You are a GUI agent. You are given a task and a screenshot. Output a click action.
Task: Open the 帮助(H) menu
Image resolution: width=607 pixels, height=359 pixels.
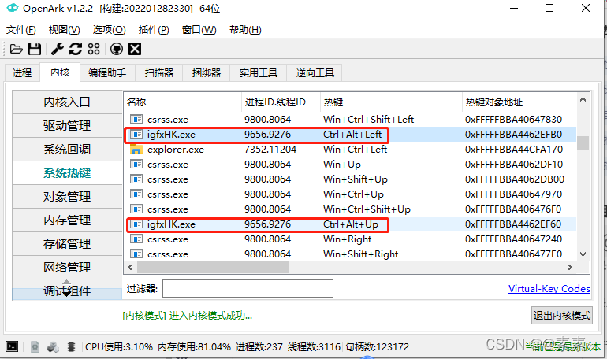click(x=245, y=30)
